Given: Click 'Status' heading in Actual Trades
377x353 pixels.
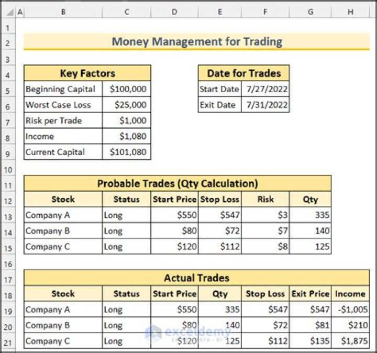Looking at the screenshot, I should (x=127, y=294).
